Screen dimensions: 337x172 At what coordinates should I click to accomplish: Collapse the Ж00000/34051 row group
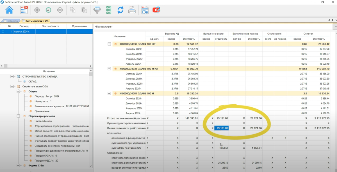tap(109, 93)
